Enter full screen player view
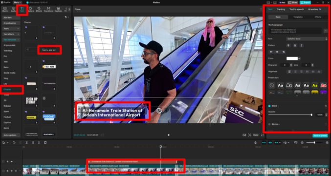Image resolution: width=331 pixels, height=176 pixels. click(263, 135)
